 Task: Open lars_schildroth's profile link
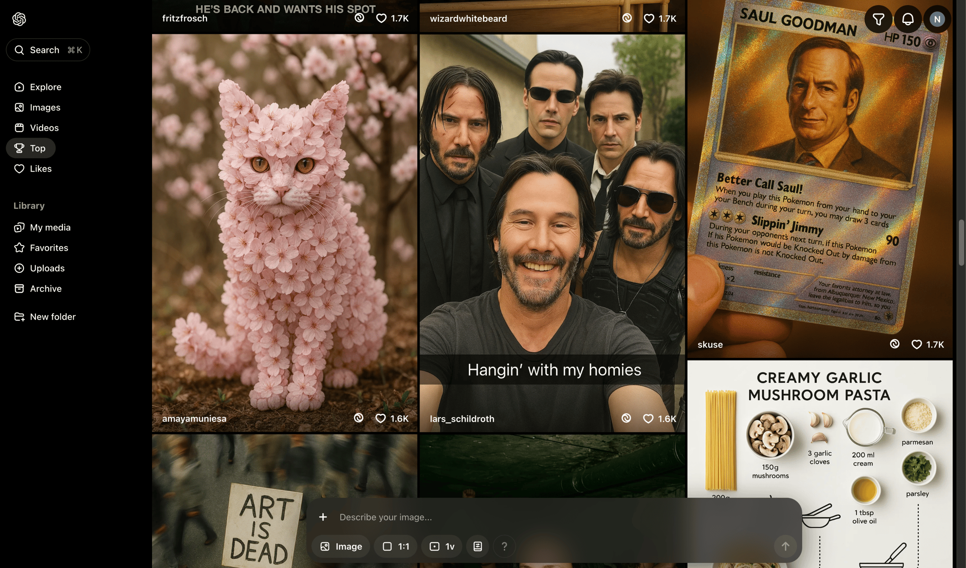tap(462, 419)
